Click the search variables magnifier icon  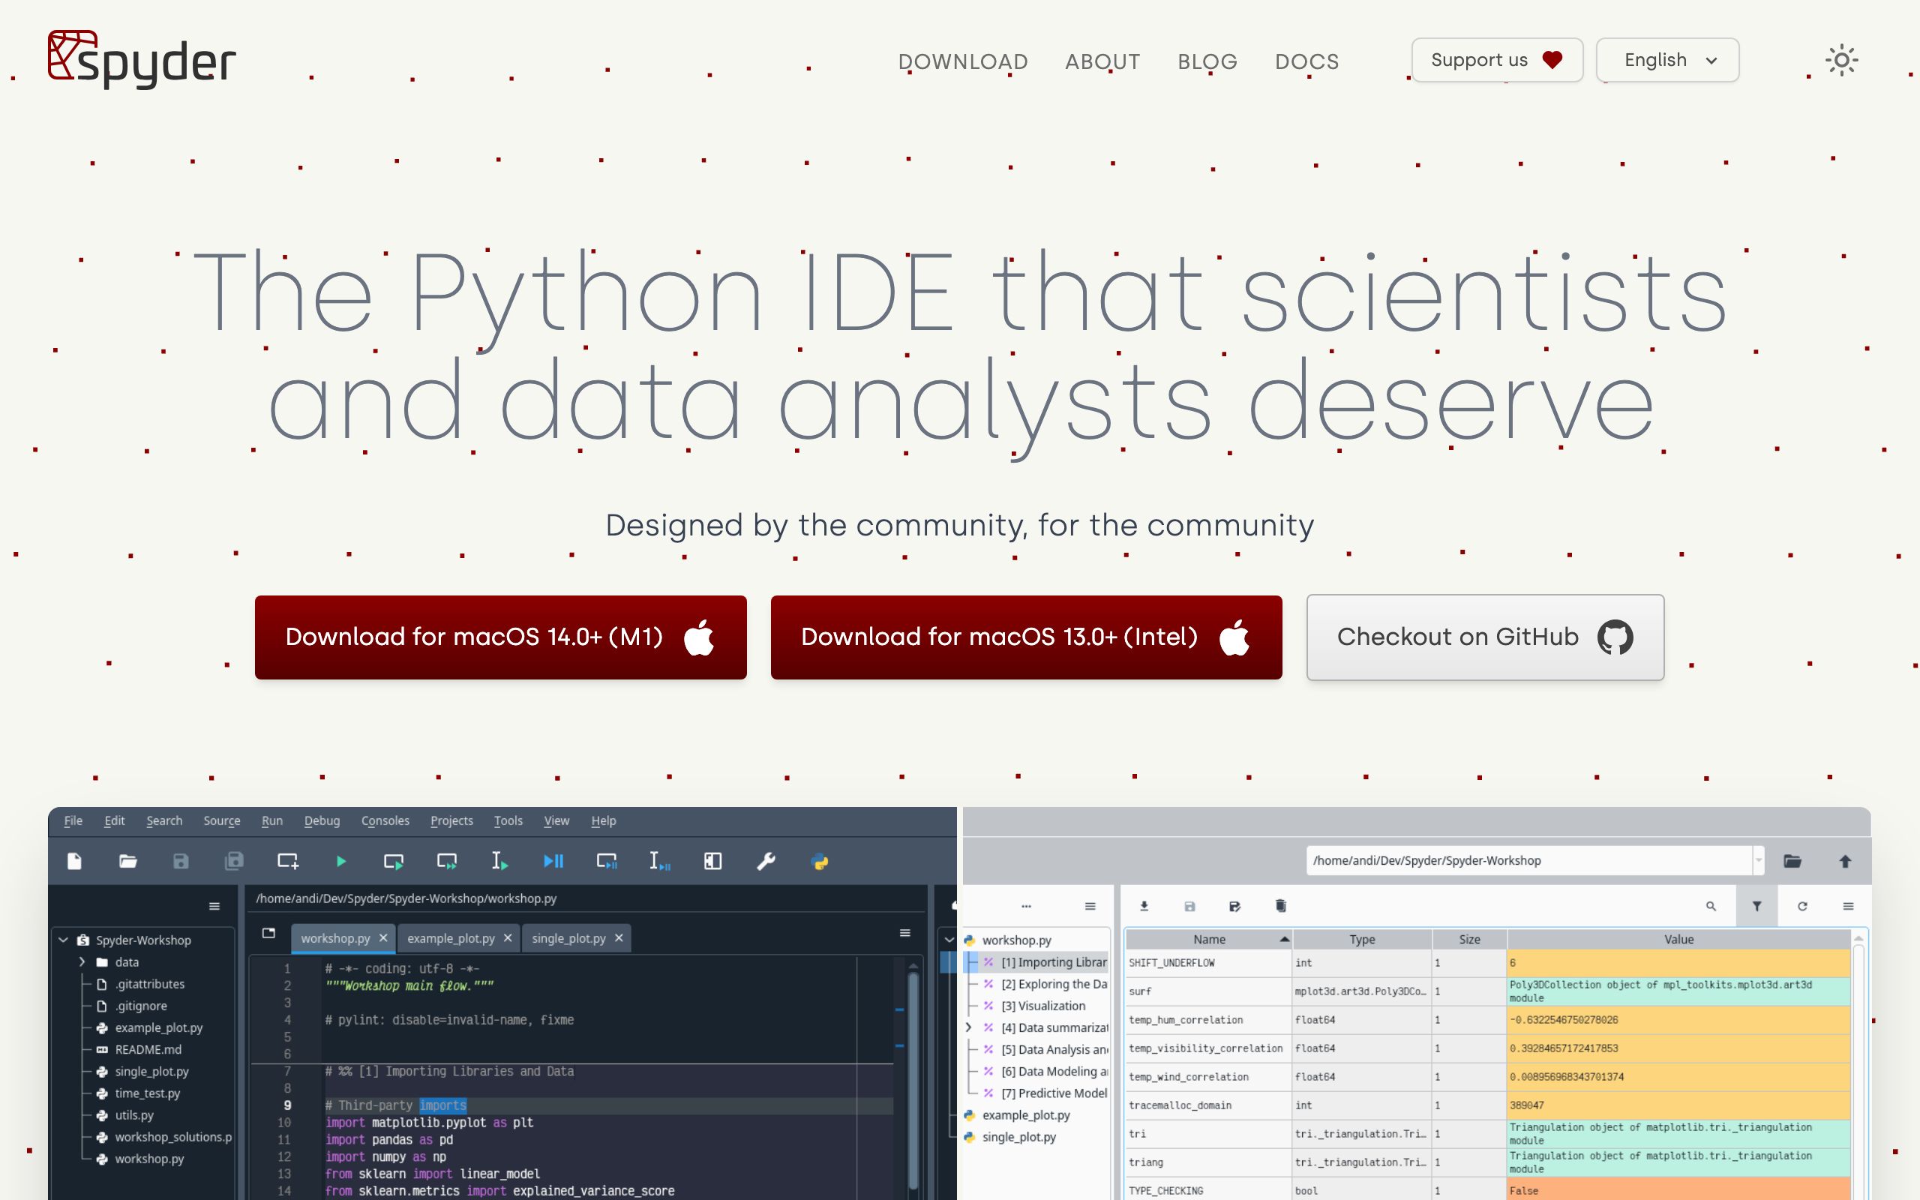coord(1711,905)
